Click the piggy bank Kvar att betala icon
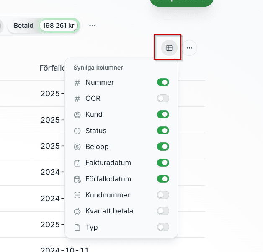This screenshot has width=263, height=252. 77,211
